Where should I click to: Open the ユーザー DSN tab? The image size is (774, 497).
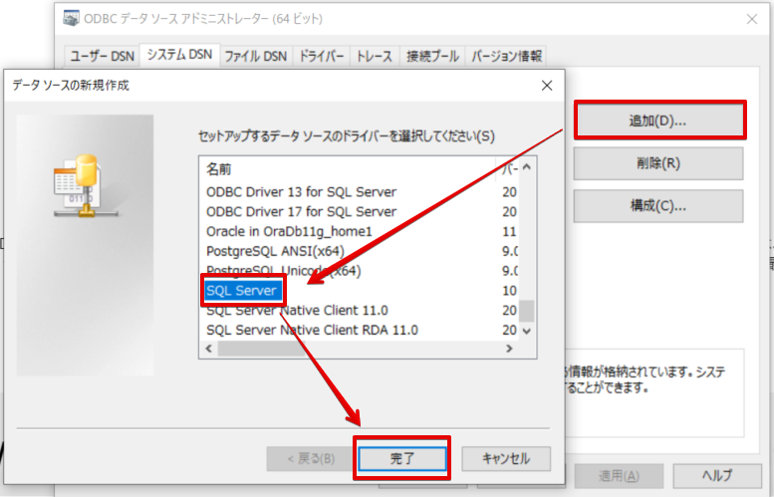[x=103, y=56]
